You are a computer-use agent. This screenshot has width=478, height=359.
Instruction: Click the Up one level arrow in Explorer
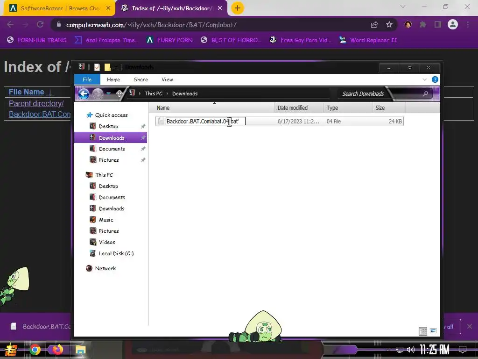point(119,93)
